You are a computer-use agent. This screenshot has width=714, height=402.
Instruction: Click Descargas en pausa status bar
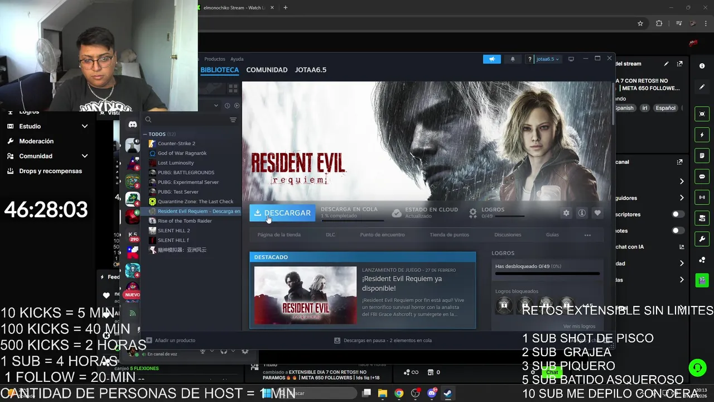click(x=383, y=340)
